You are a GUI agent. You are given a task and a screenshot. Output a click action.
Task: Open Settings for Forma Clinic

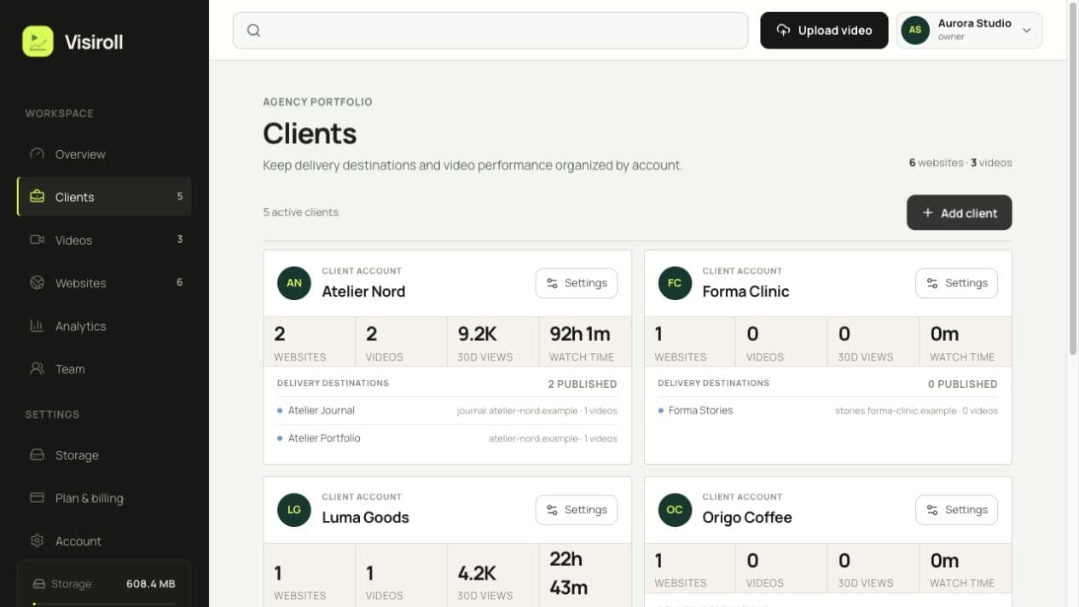(x=957, y=283)
